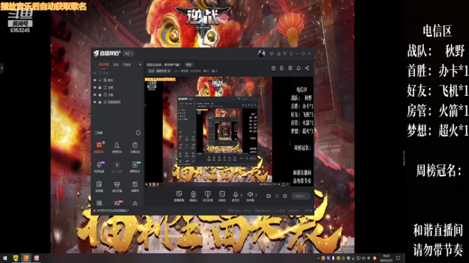This screenshot has height=263, width=469.
Task: Toggle visibility of the 文案 layer
Action: pos(95,95)
